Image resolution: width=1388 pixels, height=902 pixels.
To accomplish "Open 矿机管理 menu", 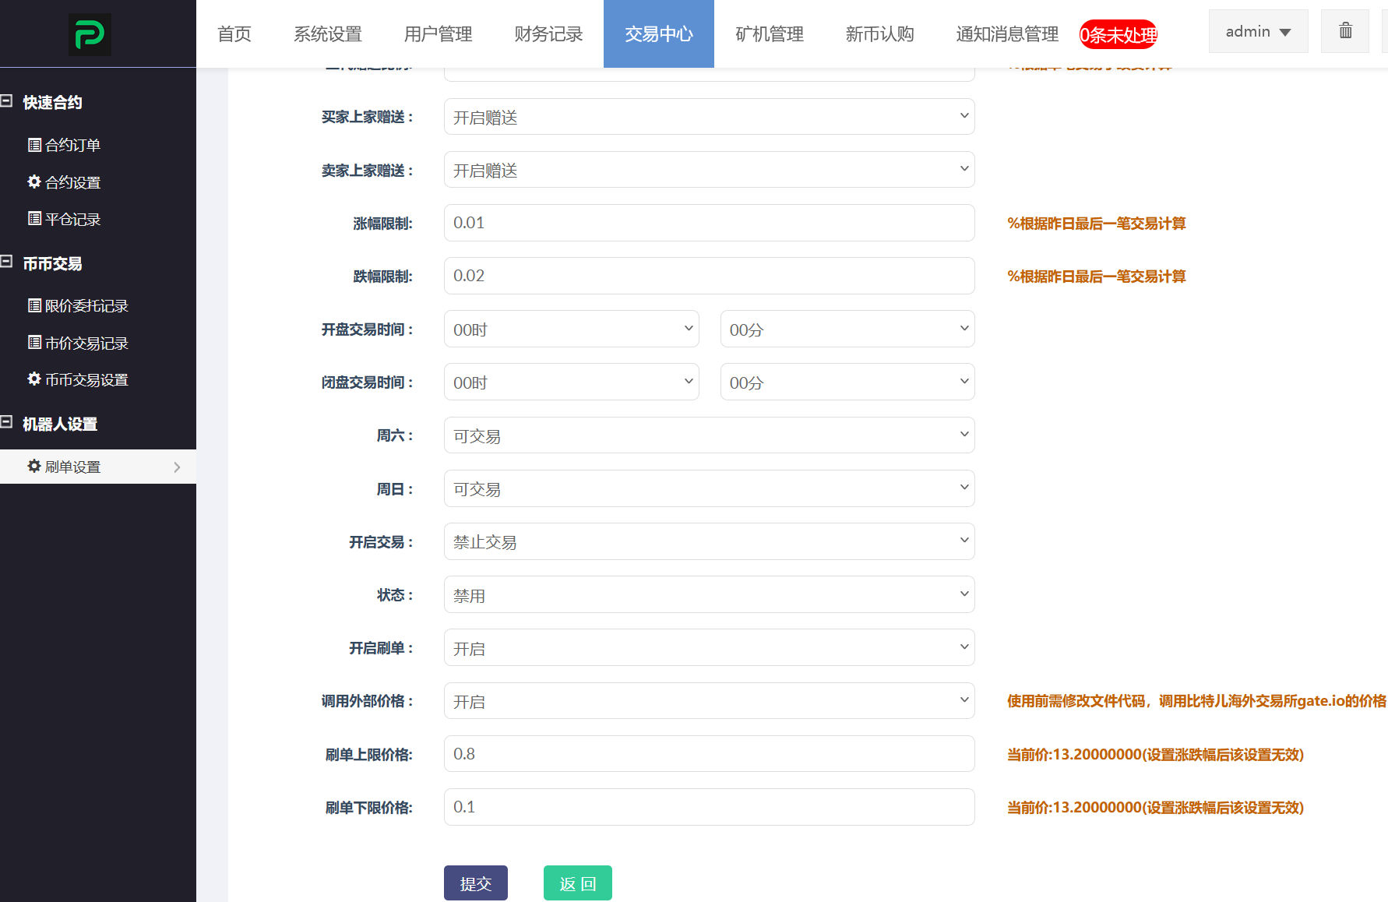I will coord(770,34).
